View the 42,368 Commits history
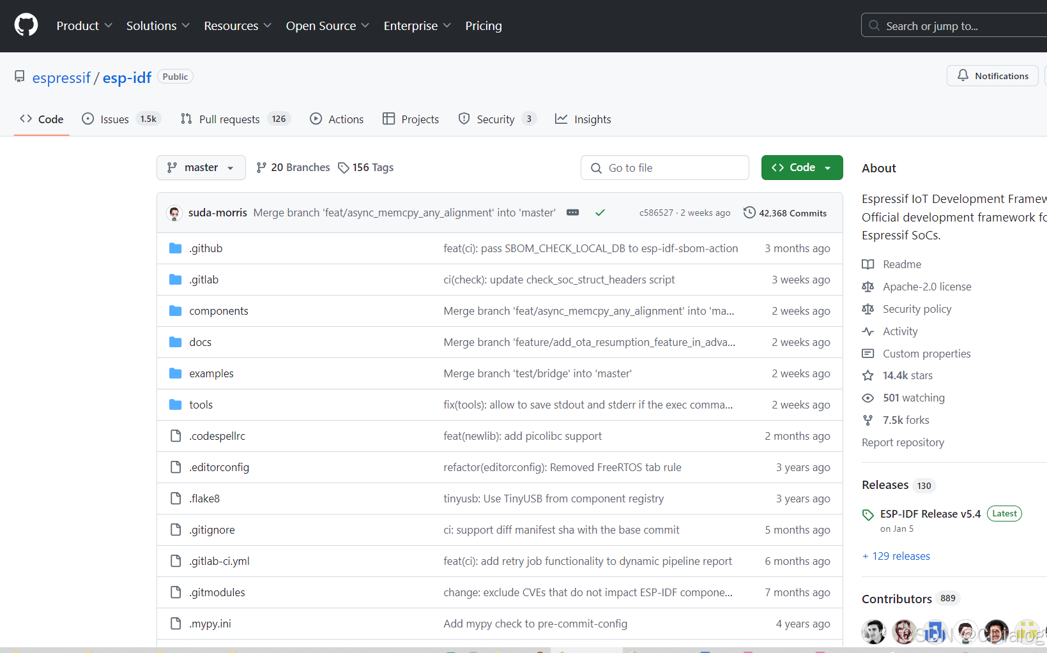The height and width of the screenshot is (653, 1047). (x=785, y=213)
